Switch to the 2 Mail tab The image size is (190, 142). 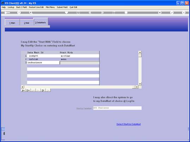click(x=26, y=23)
